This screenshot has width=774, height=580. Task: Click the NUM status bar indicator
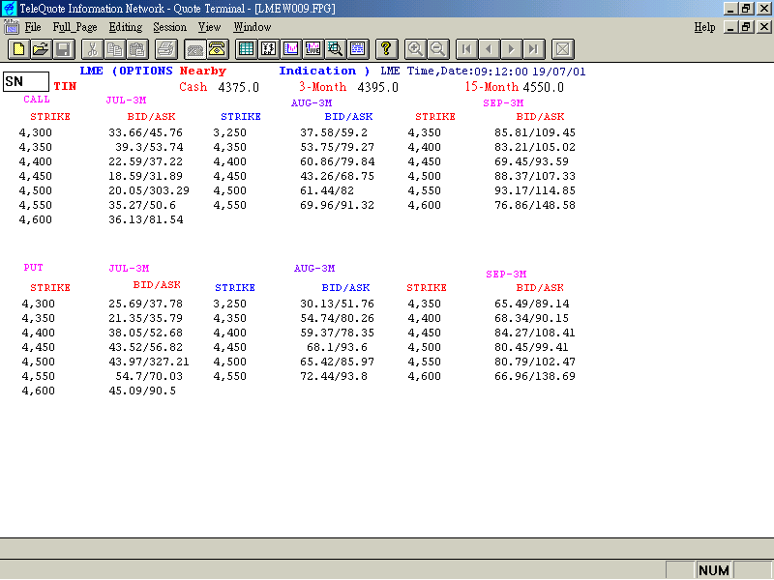click(x=714, y=570)
